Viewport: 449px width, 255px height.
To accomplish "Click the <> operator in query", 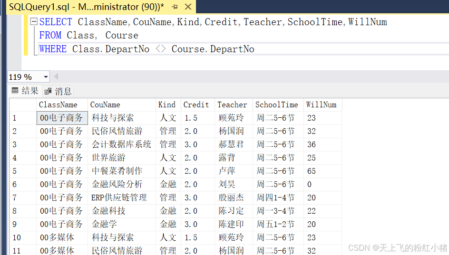I will tap(161, 49).
